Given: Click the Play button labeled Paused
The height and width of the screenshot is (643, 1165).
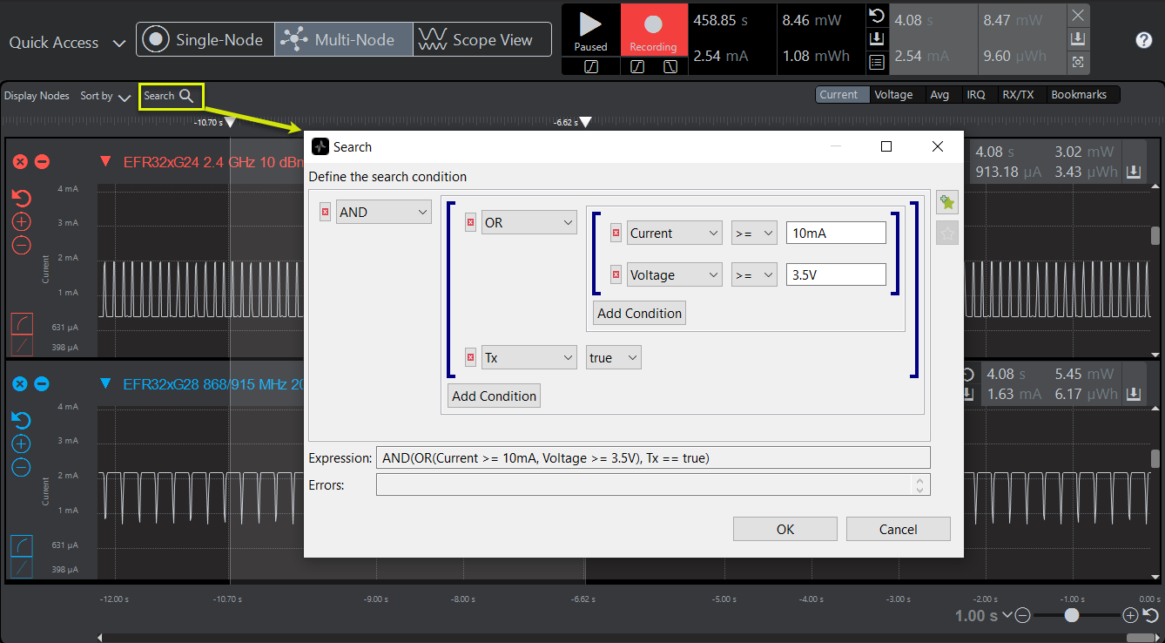Looking at the screenshot, I should coord(590,30).
